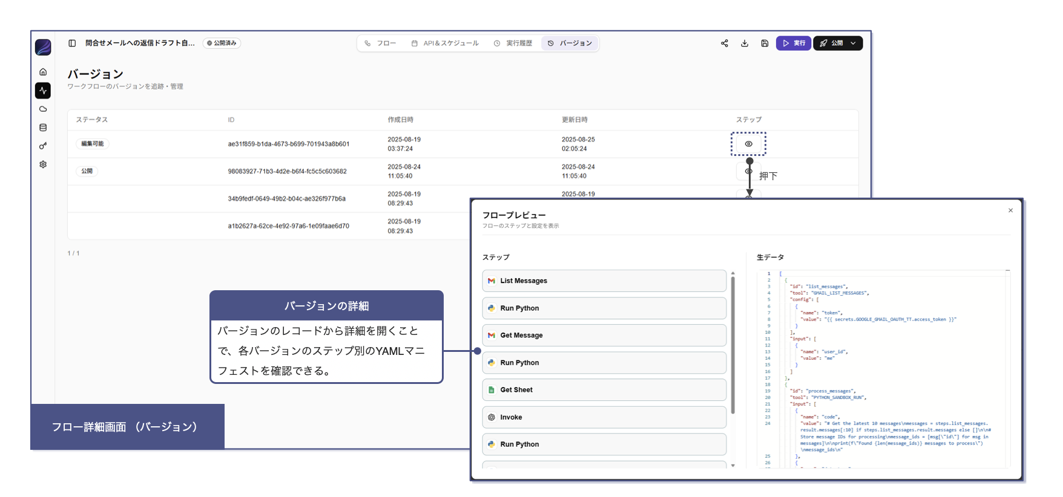
Task: Click inside the 生データ raw JSON code view
Action: [x=884, y=369]
